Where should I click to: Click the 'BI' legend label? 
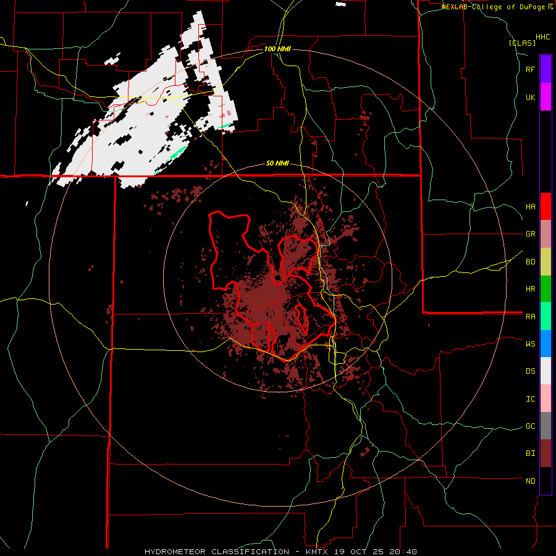click(x=530, y=453)
